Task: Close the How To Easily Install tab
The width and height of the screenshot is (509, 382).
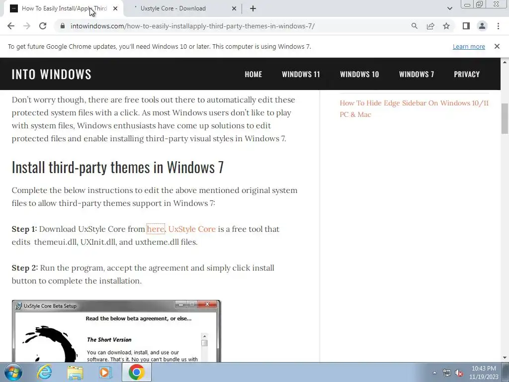Action: [115, 8]
